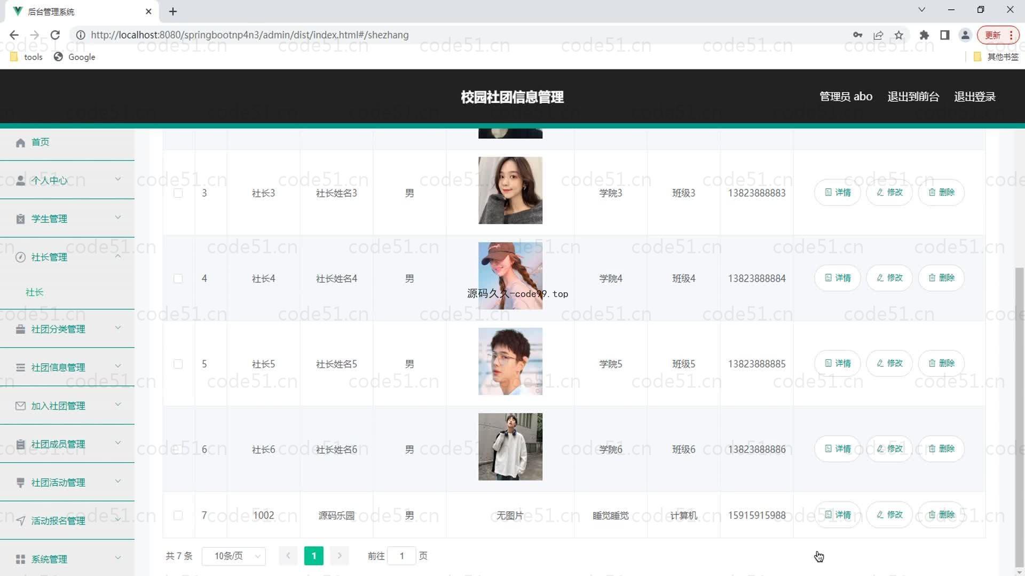This screenshot has width=1025, height=576.
Task: Click 修改 button for 社长3
Action: click(x=889, y=193)
